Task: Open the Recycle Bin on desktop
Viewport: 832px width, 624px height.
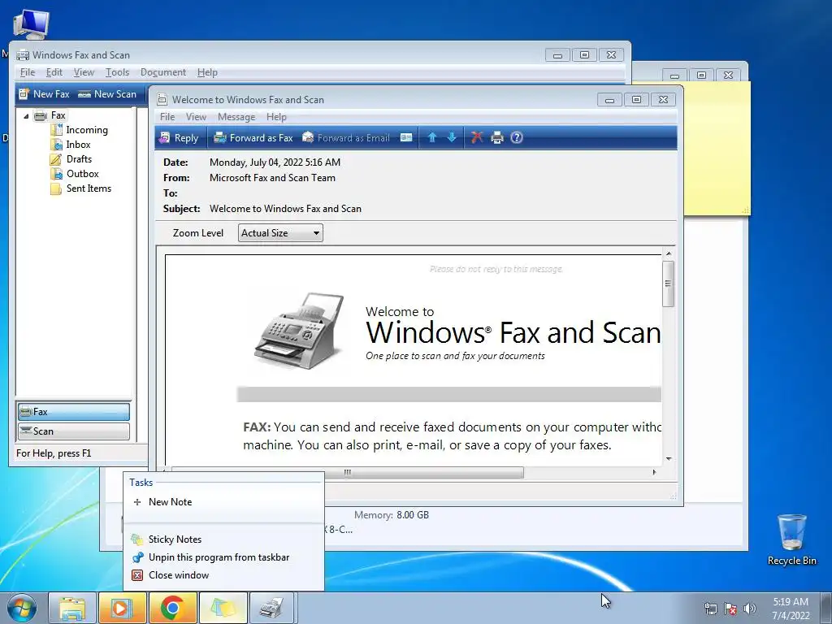Action: [x=791, y=539]
